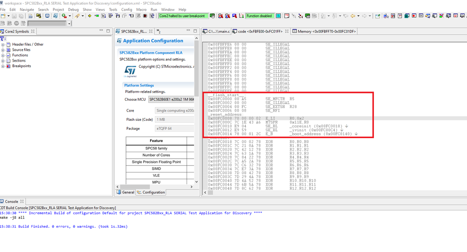Click the 'SPC58 family' table cell
Image resolution: width=467 pixels, height=252 pixels.
(x=156, y=148)
